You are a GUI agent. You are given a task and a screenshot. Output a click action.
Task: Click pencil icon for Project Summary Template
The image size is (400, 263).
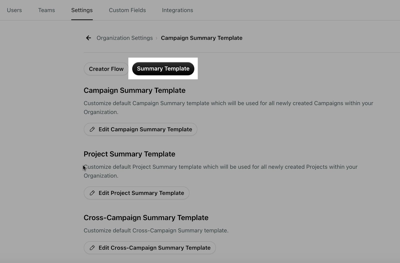click(92, 193)
